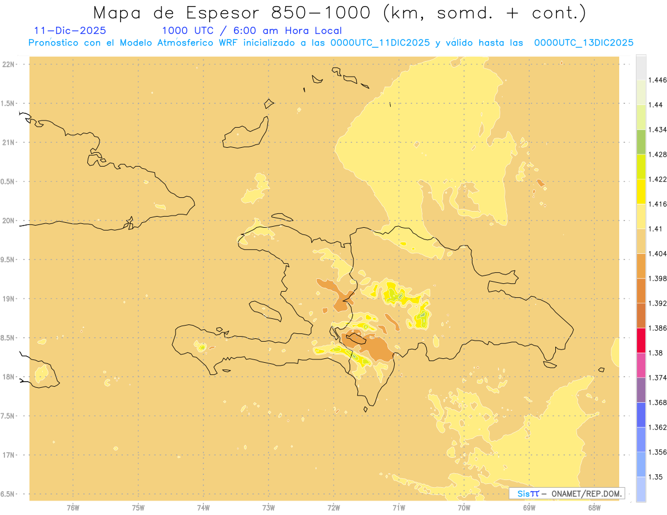Click the '1.44' colorbar value

pos(656,105)
